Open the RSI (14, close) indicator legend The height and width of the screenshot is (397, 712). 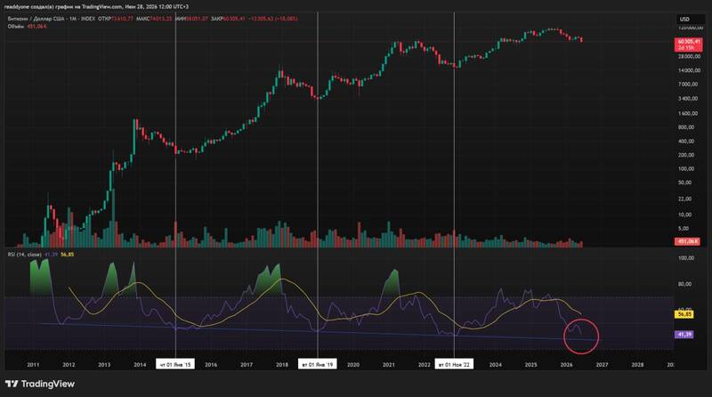click(x=25, y=255)
